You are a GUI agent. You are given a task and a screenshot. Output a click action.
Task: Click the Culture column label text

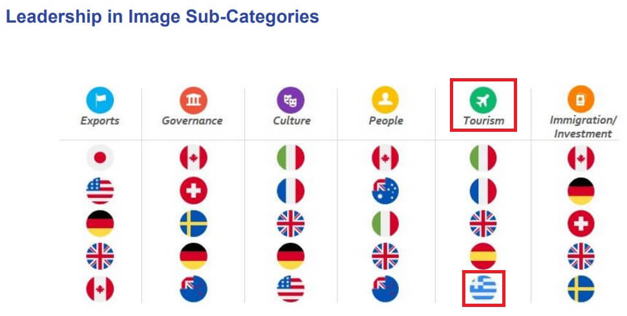(291, 121)
